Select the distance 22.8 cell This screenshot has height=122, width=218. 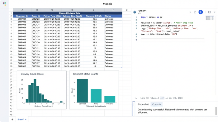[x=94, y=27]
